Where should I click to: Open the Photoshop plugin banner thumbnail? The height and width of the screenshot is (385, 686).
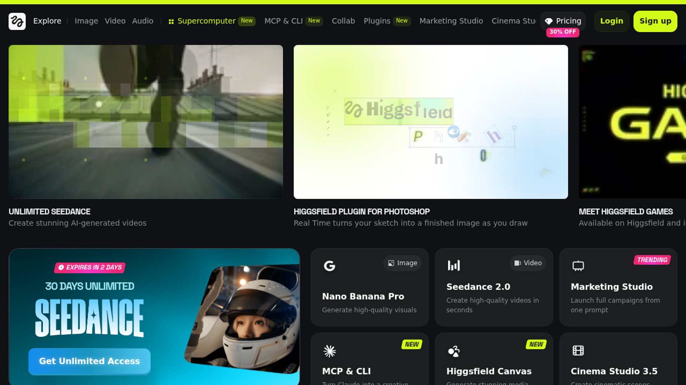(431, 122)
